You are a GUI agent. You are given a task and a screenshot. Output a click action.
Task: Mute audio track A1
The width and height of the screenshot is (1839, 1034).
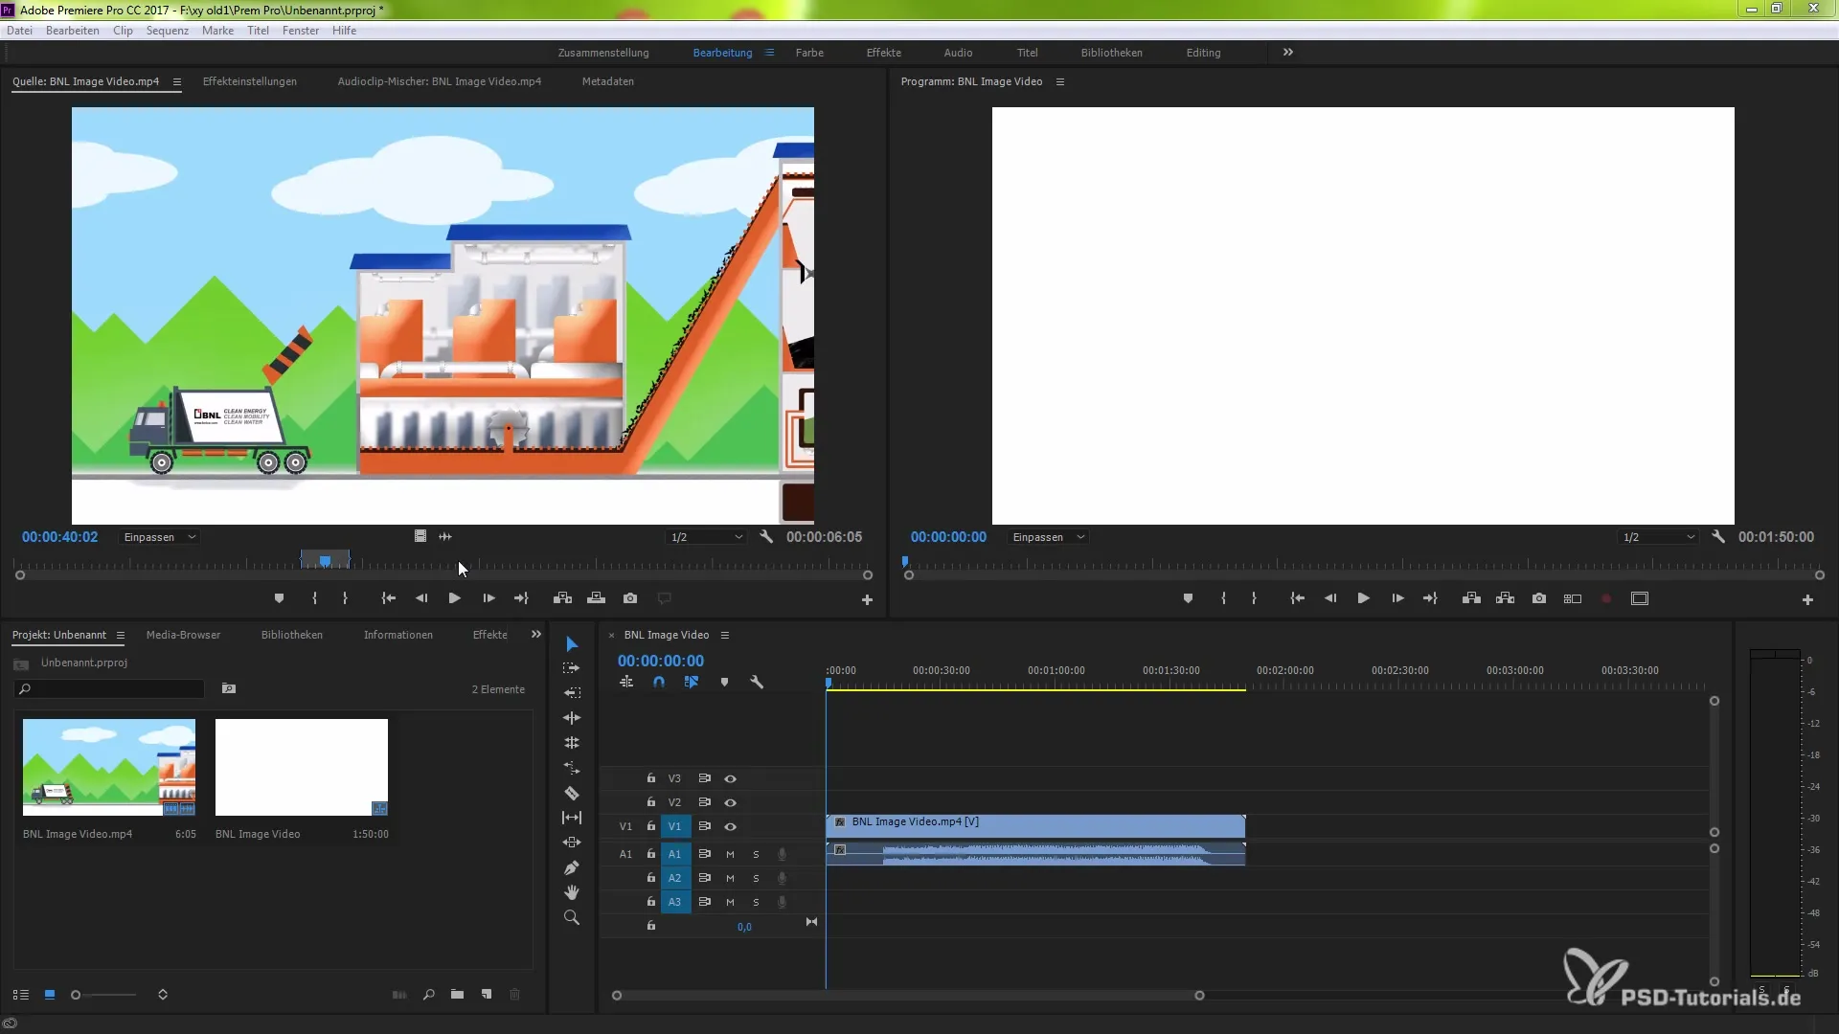(x=730, y=854)
